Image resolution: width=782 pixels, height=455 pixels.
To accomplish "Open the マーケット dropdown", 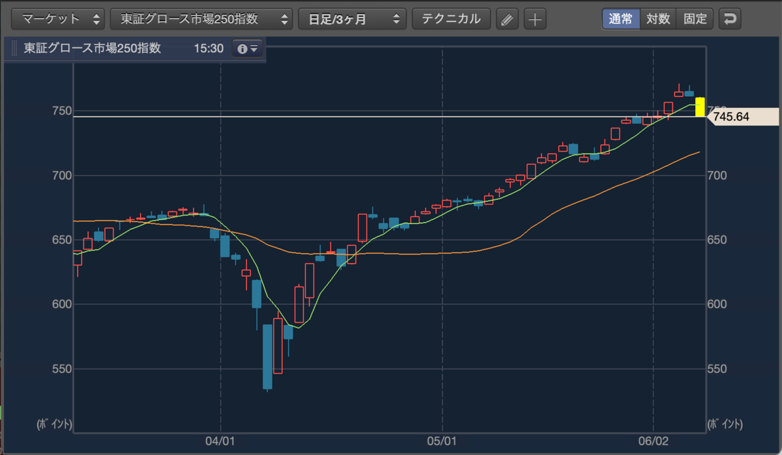I will 59,19.
